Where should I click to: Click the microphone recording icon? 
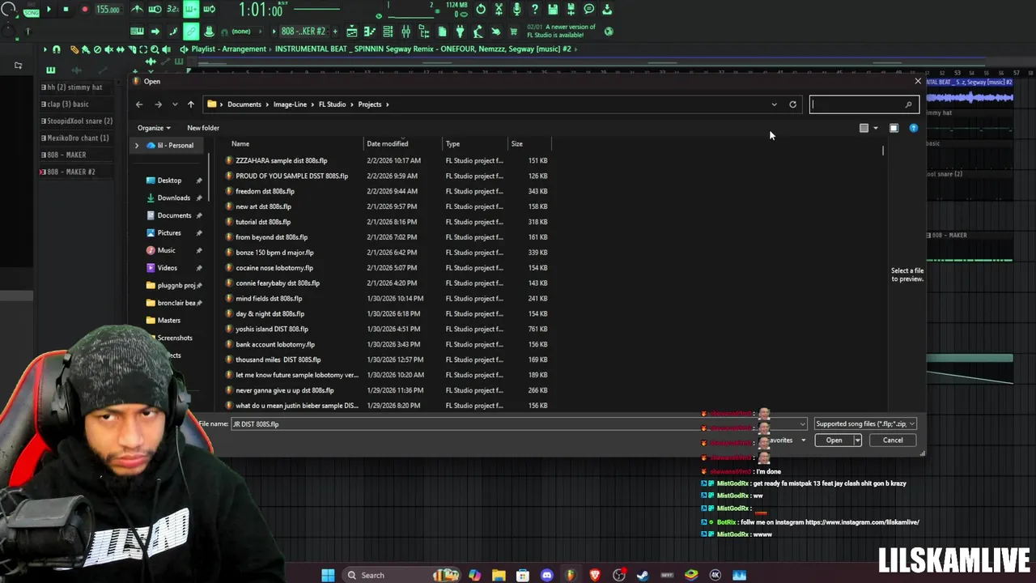[516, 9]
